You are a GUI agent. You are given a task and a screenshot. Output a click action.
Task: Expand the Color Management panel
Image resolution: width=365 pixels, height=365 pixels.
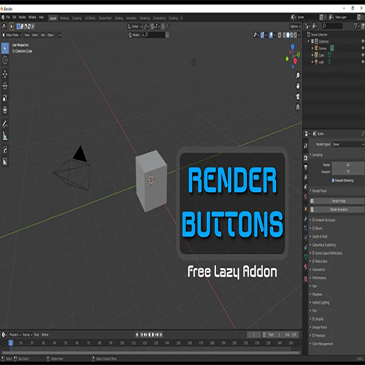pos(321,344)
